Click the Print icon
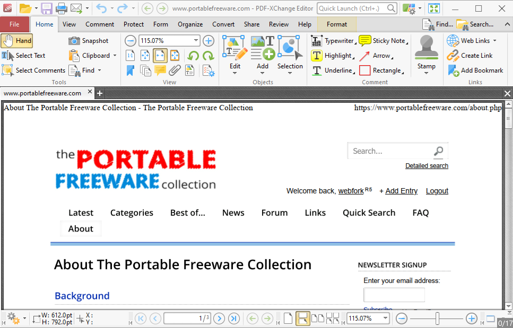Screen dimensions: 513x328 (x=62, y=8)
